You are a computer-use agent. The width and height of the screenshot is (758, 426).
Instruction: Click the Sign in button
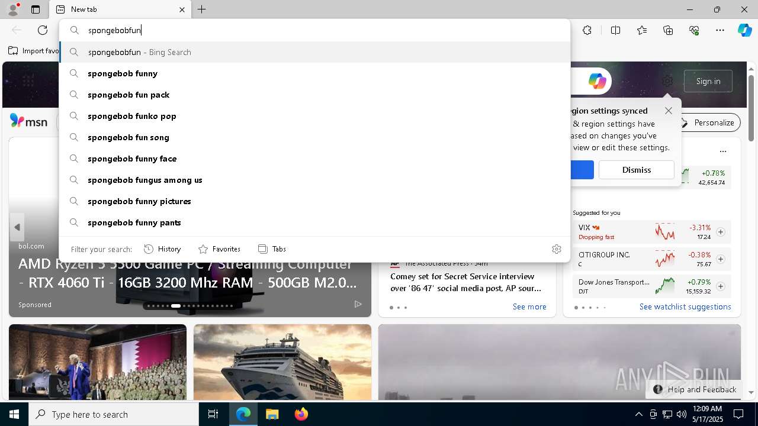[708, 81]
